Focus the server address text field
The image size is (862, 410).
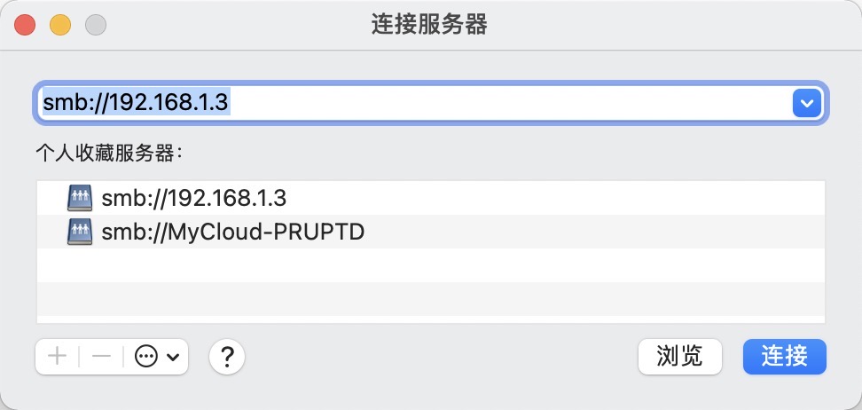click(408, 103)
